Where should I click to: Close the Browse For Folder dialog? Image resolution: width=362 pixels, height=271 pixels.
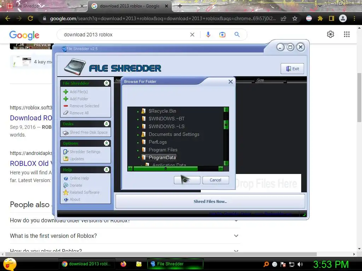tap(230, 82)
